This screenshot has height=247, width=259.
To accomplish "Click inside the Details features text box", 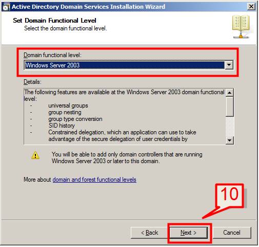I will (x=125, y=116).
